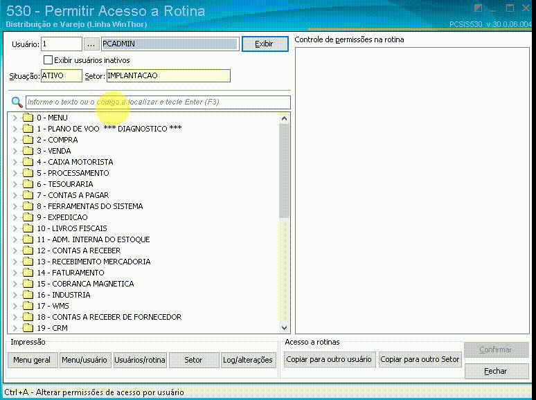This screenshot has height=400, width=536.
Task: Expand the 4 - CAIXA MOTORISTA node
Action: coord(15,162)
